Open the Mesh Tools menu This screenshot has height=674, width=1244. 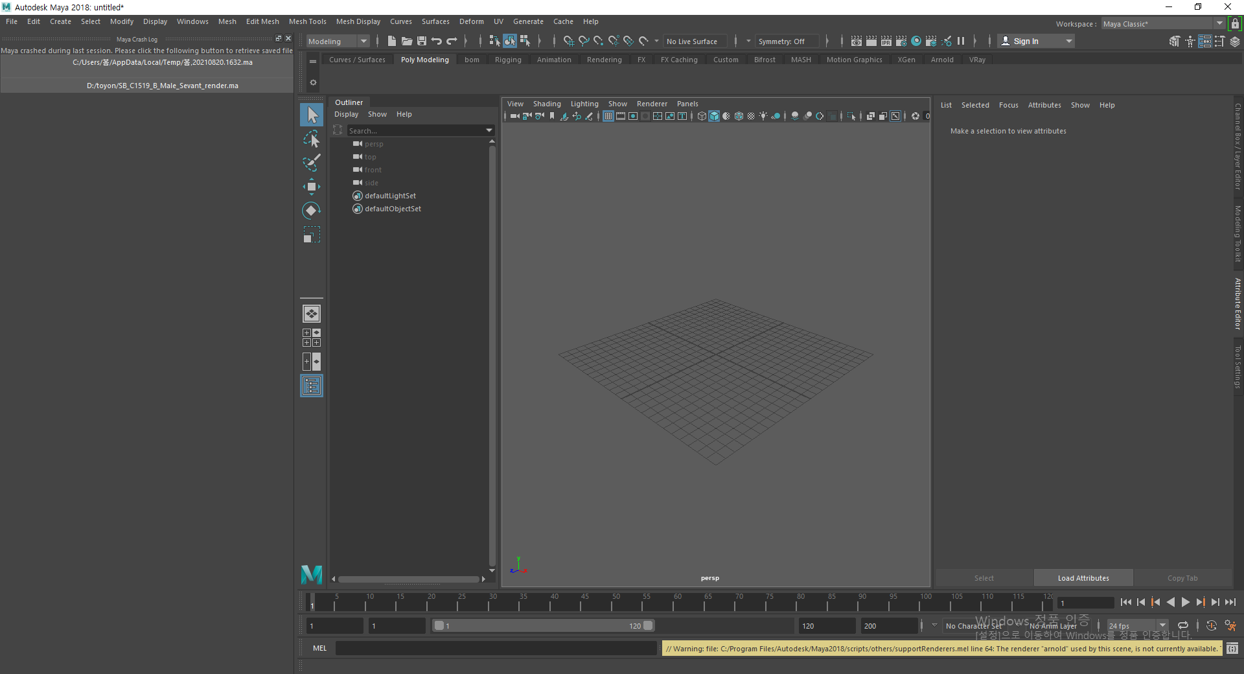point(307,21)
